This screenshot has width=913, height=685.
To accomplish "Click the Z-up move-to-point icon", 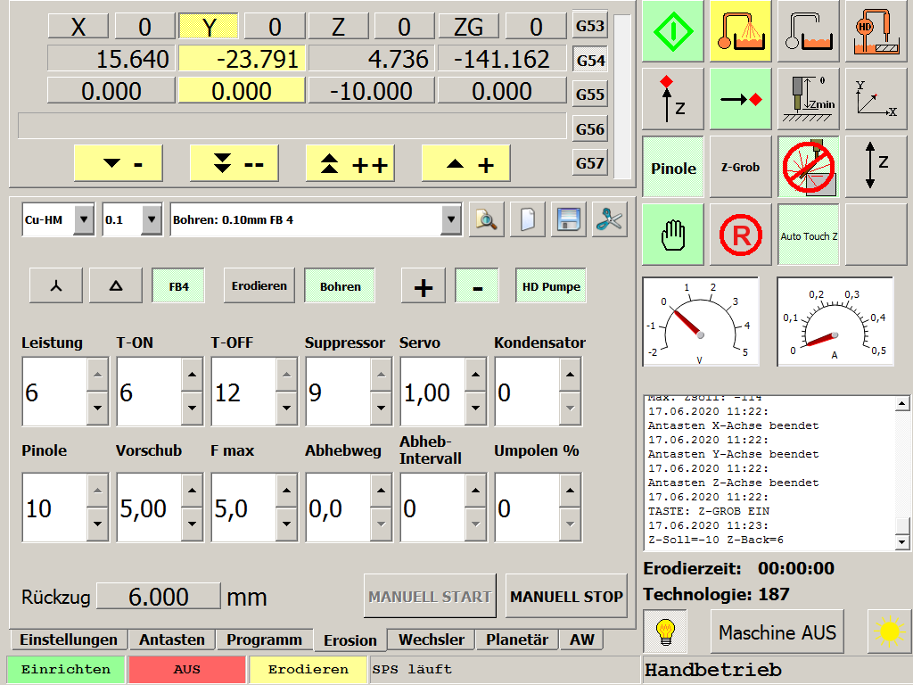I will click(673, 99).
